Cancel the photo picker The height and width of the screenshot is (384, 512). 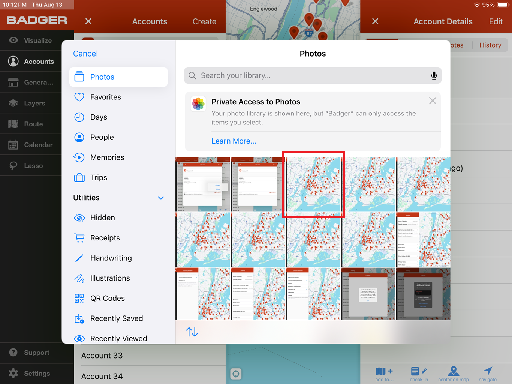click(85, 54)
